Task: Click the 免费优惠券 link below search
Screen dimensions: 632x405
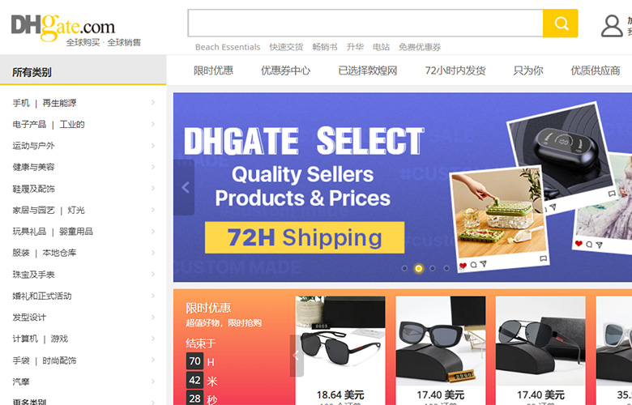Action: point(420,47)
